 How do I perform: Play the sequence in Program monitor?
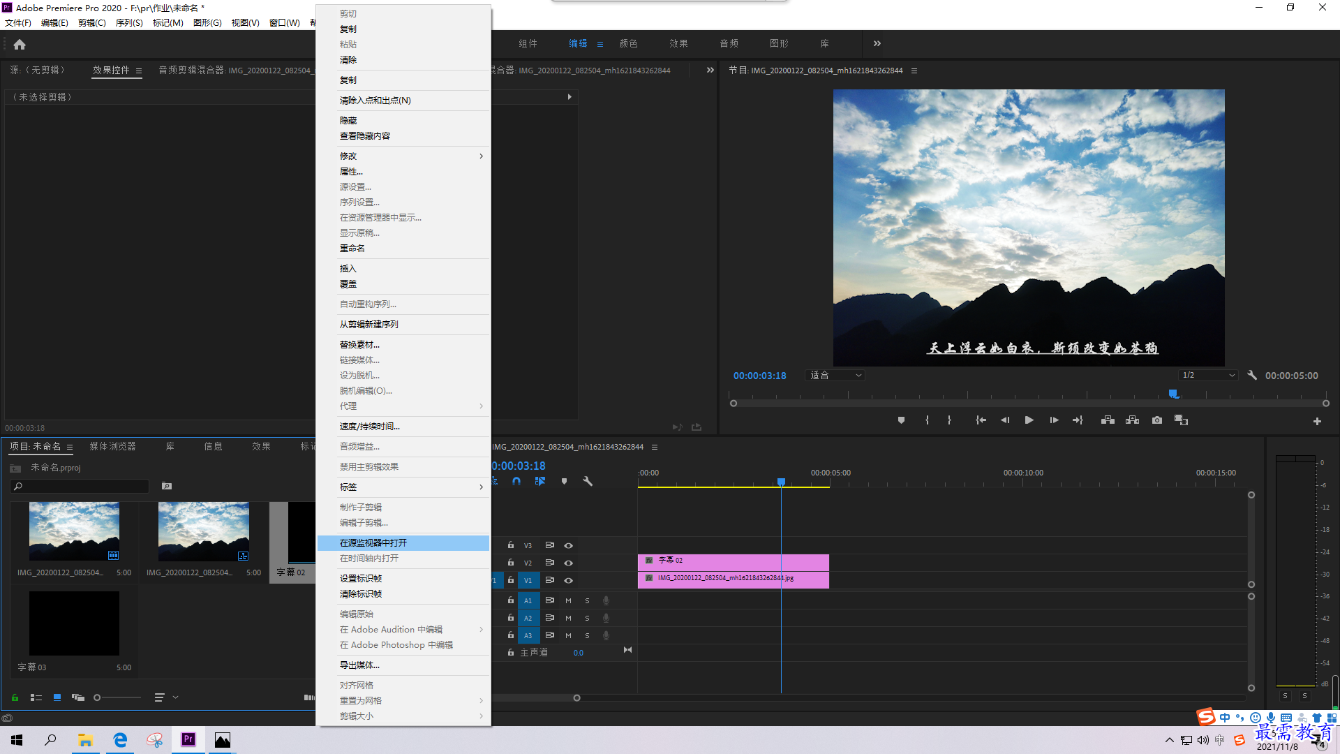pyautogui.click(x=1029, y=420)
